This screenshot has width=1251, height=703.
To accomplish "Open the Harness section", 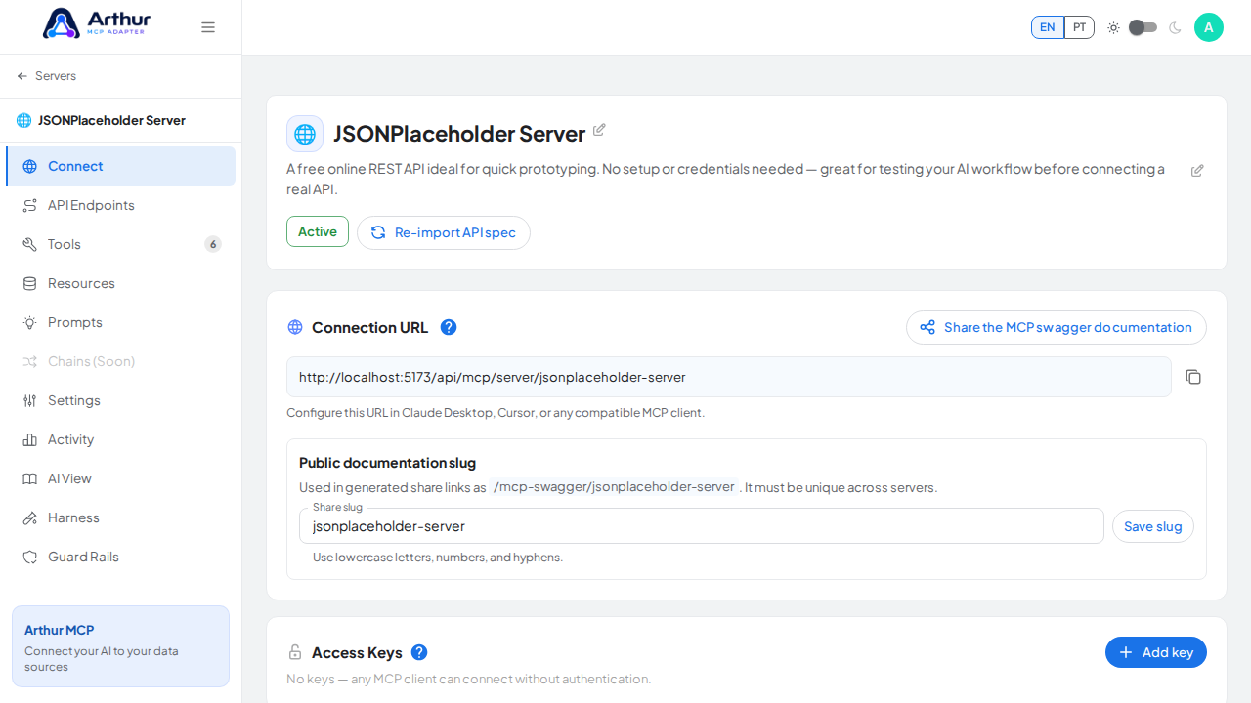I will [x=120, y=517].
